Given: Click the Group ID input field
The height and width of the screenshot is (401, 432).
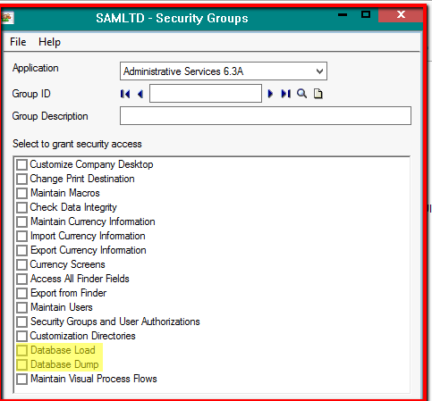Looking at the screenshot, I should pyautogui.click(x=206, y=94).
